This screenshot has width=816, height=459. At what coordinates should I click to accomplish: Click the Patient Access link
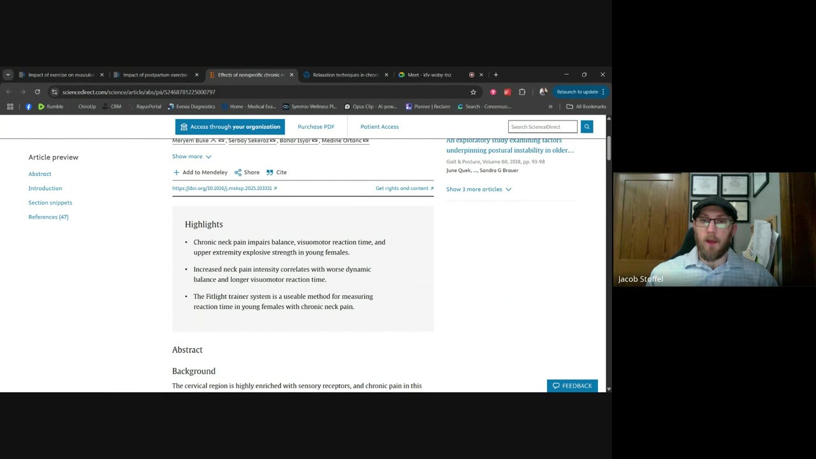[379, 127]
